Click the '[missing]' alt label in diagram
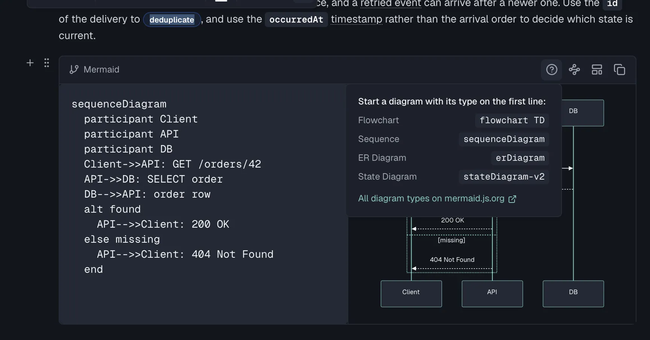This screenshot has height=340, width=650. pyautogui.click(x=451, y=240)
